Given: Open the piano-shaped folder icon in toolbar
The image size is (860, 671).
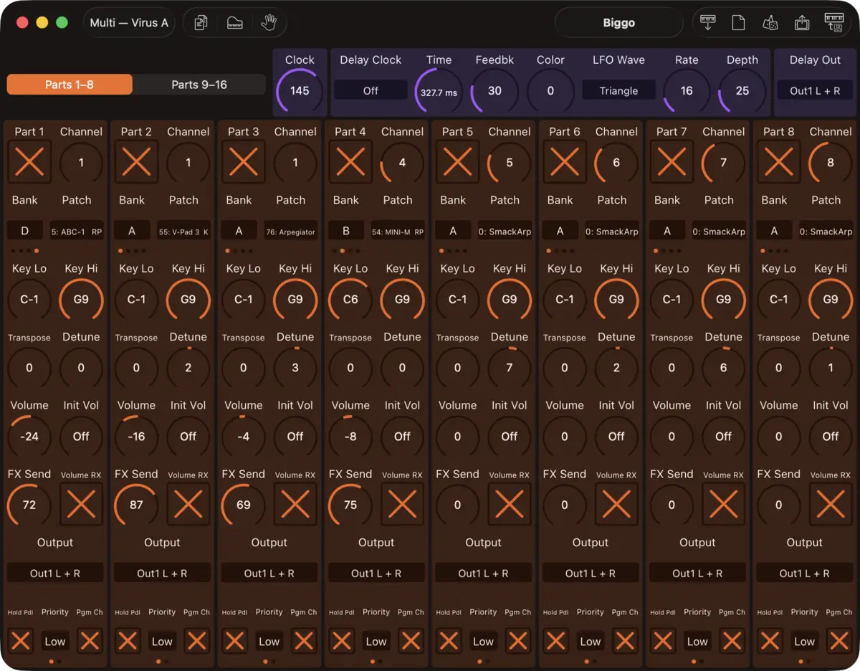Looking at the screenshot, I should pyautogui.click(x=235, y=23).
